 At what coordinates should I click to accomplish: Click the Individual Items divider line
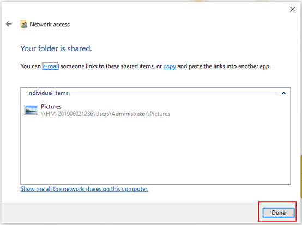[x=174, y=93]
